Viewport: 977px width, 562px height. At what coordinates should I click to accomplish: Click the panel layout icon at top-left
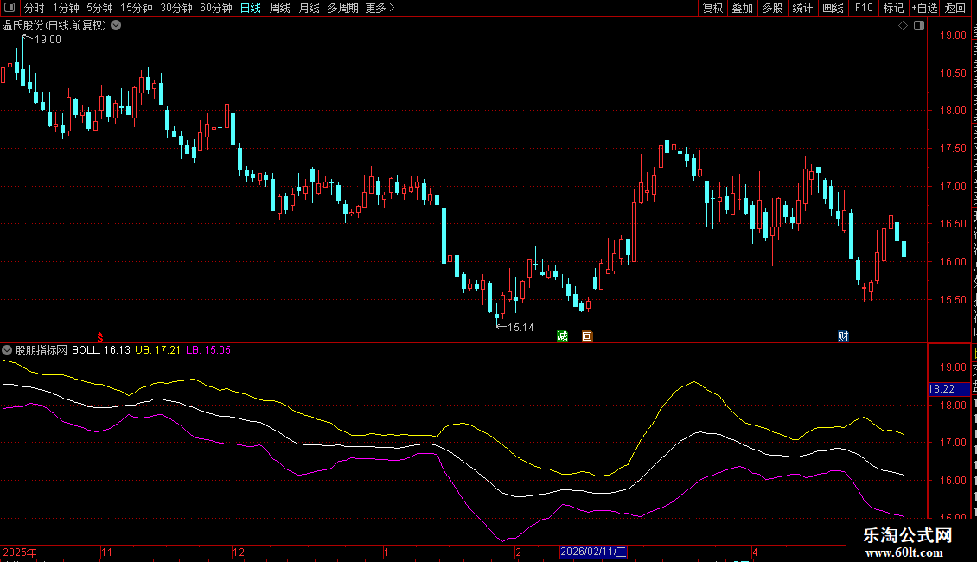coord(10,8)
